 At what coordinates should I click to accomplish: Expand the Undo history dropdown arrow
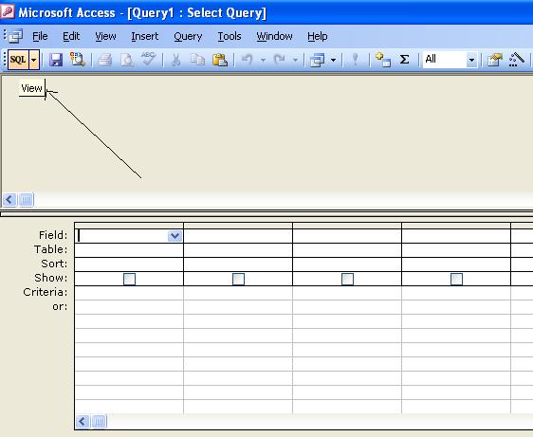pyautogui.click(x=263, y=60)
